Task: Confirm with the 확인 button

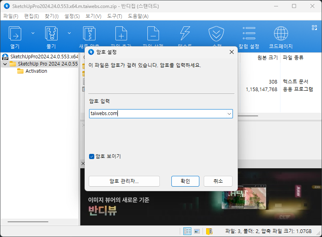Action: coord(185,181)
